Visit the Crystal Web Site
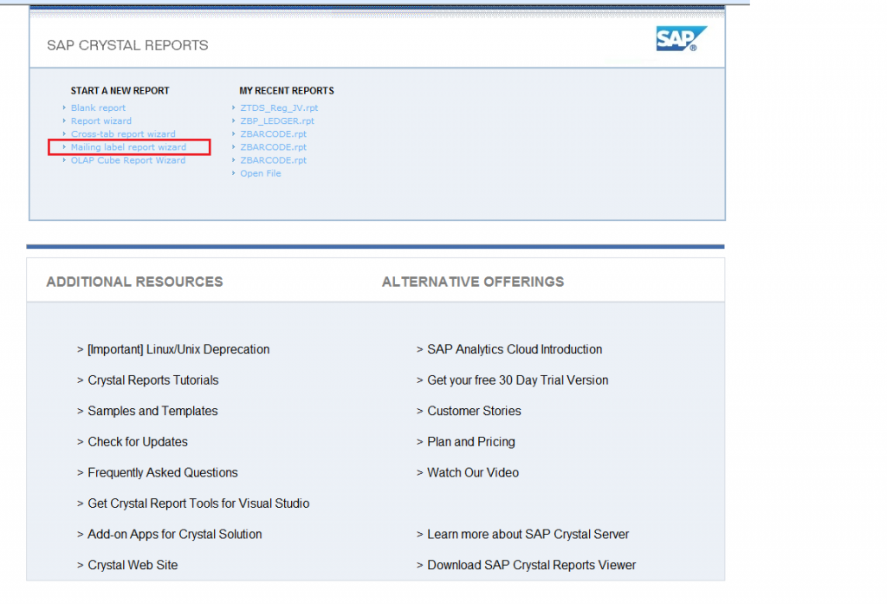This screenshot has height=604, width=887. [x=133, y=564]
